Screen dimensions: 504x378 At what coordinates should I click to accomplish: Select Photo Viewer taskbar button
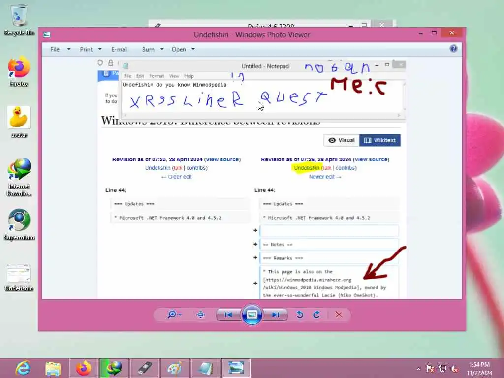click(236, 368)
